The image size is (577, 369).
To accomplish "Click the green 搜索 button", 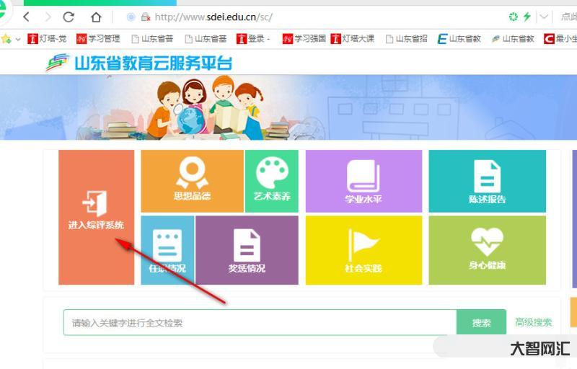I will pyautogui.click(x=481, y=323).
